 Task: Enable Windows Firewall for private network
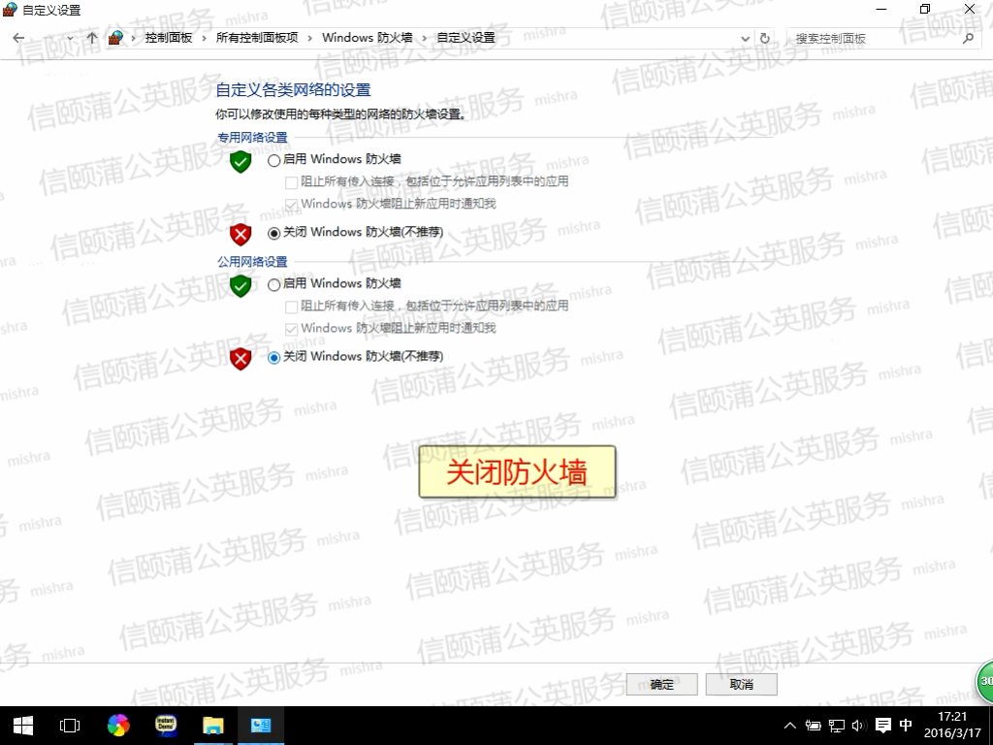(x=274, y=160)
